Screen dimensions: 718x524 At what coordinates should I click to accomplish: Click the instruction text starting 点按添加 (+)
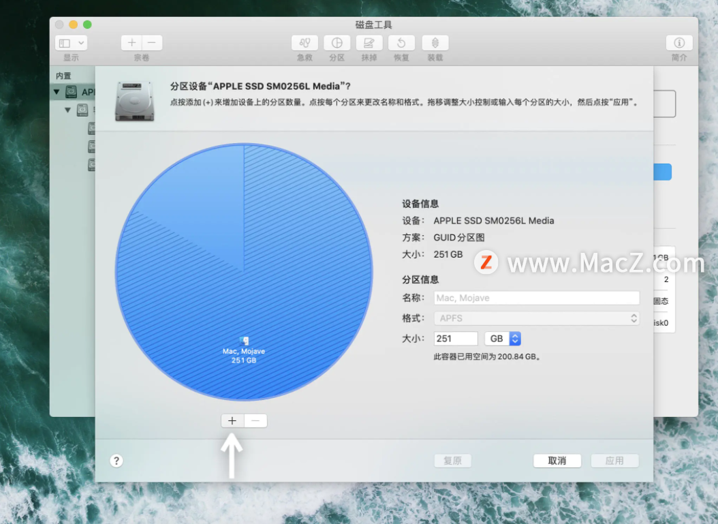tap(405, 102)
